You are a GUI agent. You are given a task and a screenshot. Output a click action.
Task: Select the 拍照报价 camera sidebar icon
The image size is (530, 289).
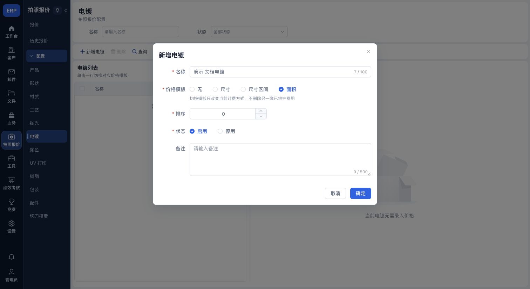[12, 140]
